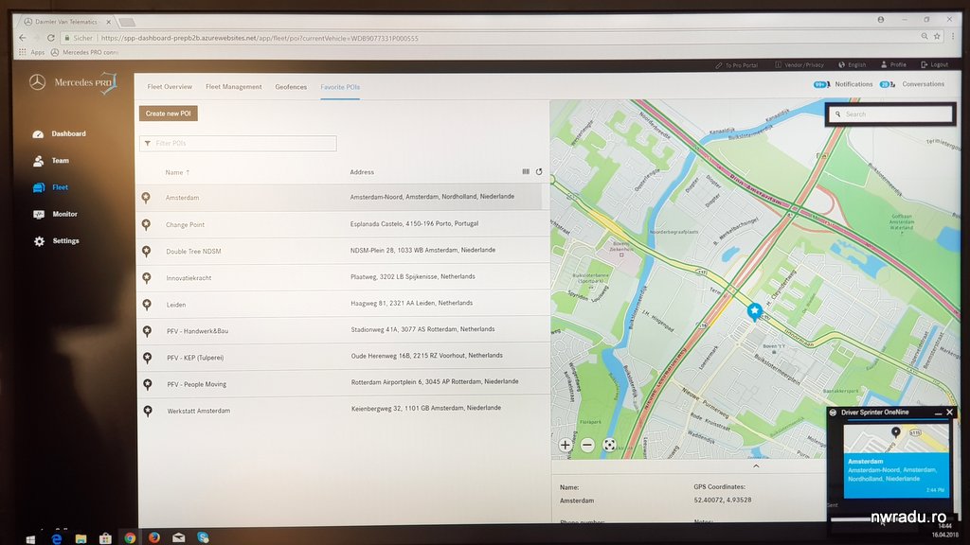Image resolution: width=970 pixels, height=545 pixels.
Task: Focus the Filter POIs input field
Action: pyautogui.click(x=238, y=144)
